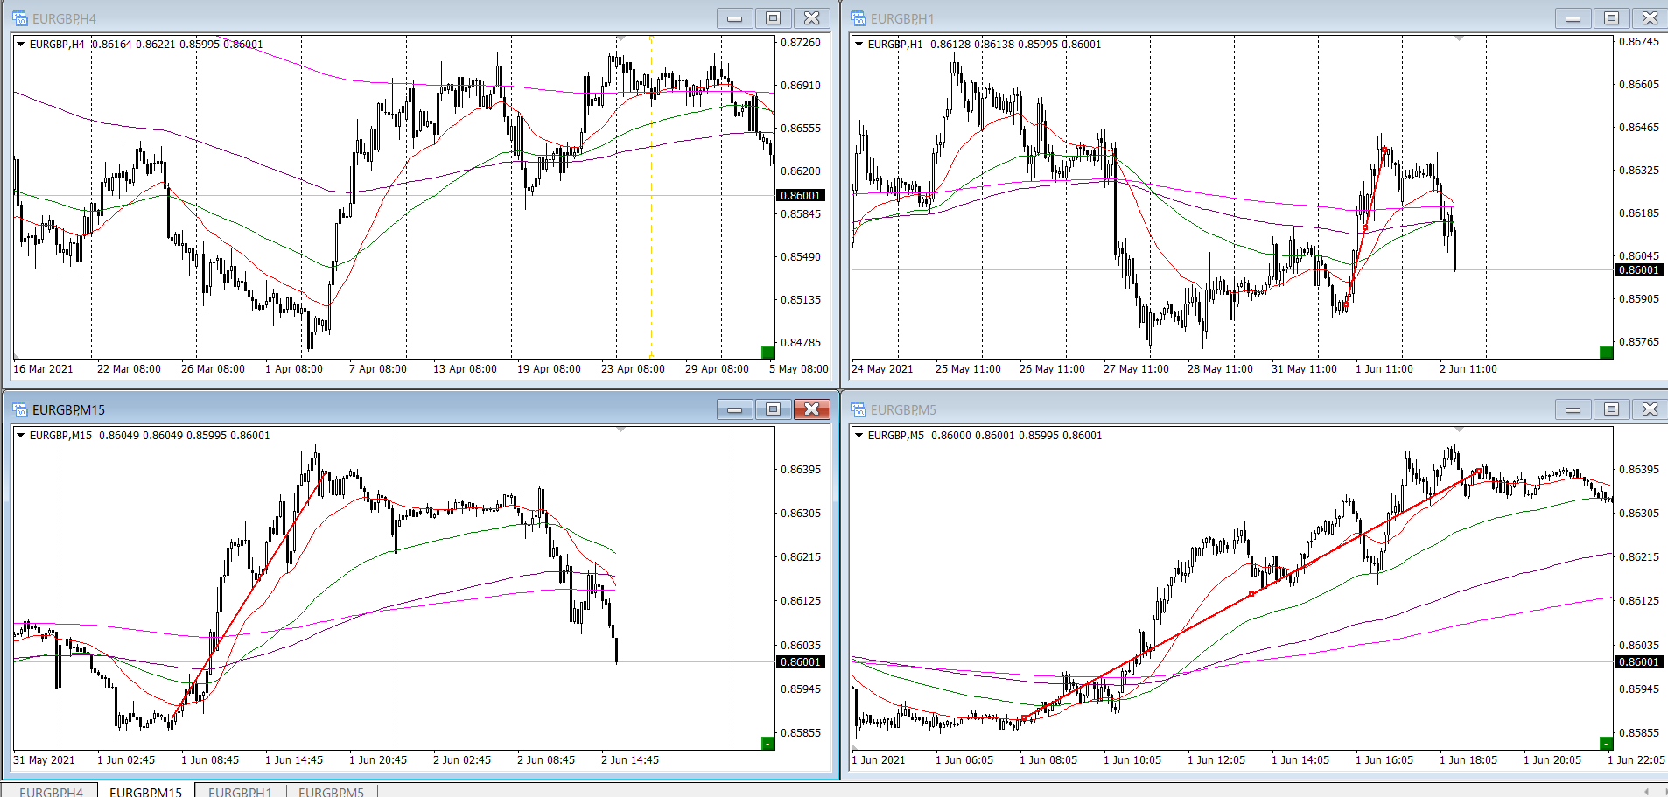Click the green square in the H1 chart corner
The width and height of the screenshot is (1668, 797).
[1606, 352]
